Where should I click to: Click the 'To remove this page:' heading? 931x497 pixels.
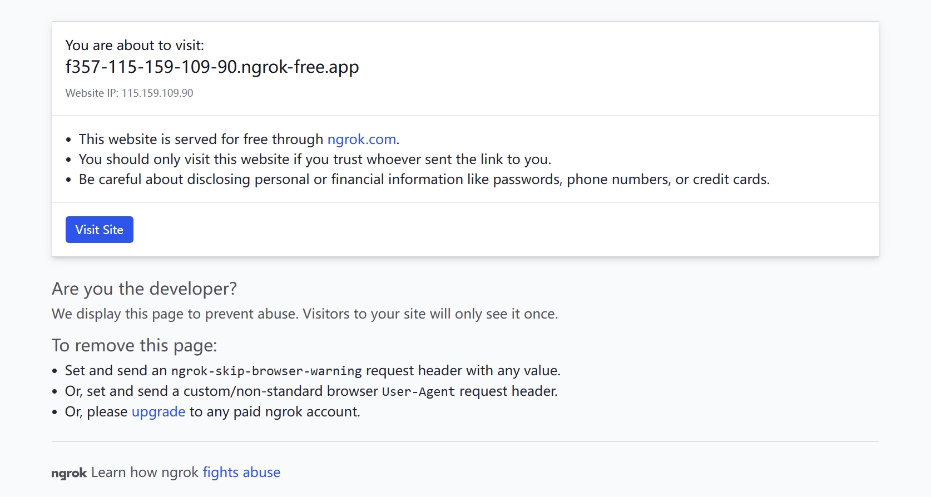(134, 346)
